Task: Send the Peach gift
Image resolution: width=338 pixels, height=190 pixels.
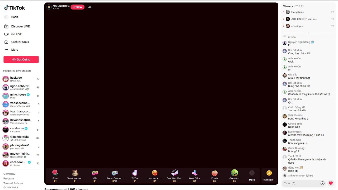Action: [214, 176]
